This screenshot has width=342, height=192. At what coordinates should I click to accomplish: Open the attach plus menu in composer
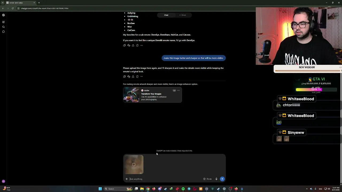tap(127, 179)
